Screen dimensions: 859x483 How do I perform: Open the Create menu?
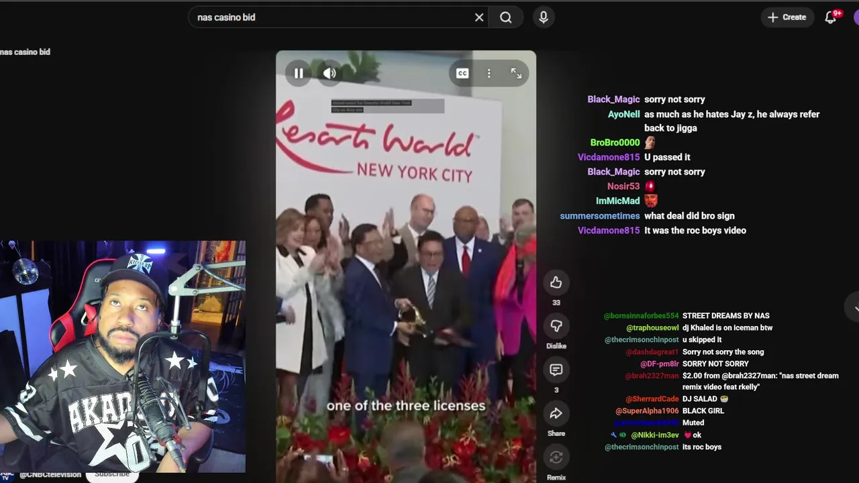(787, 17)
